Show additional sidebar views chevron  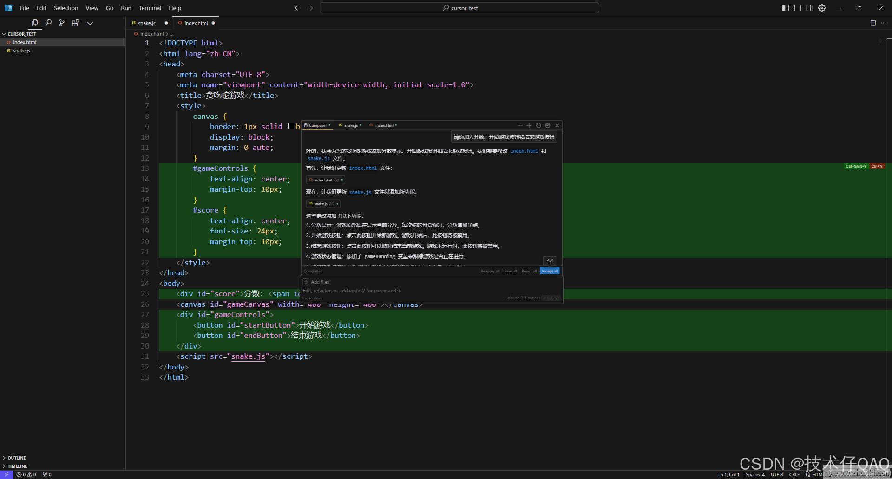[x=90, y=23]
